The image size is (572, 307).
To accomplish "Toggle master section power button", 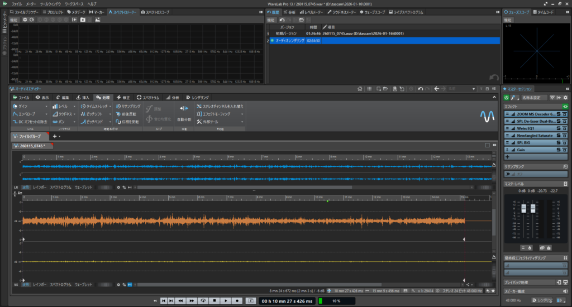I will [507, 98].
